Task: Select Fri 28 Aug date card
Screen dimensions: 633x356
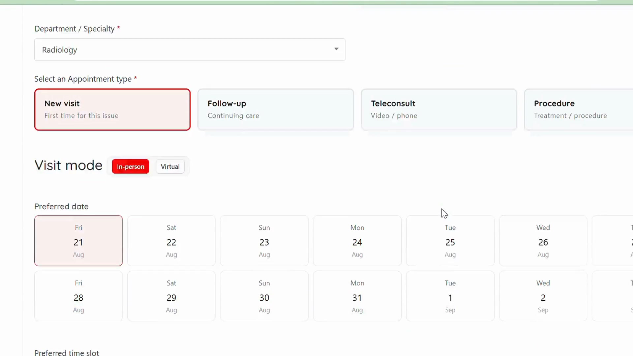Action: [78, 296]
